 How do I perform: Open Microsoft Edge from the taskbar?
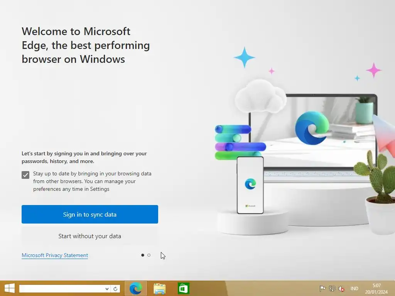(135, 288)
